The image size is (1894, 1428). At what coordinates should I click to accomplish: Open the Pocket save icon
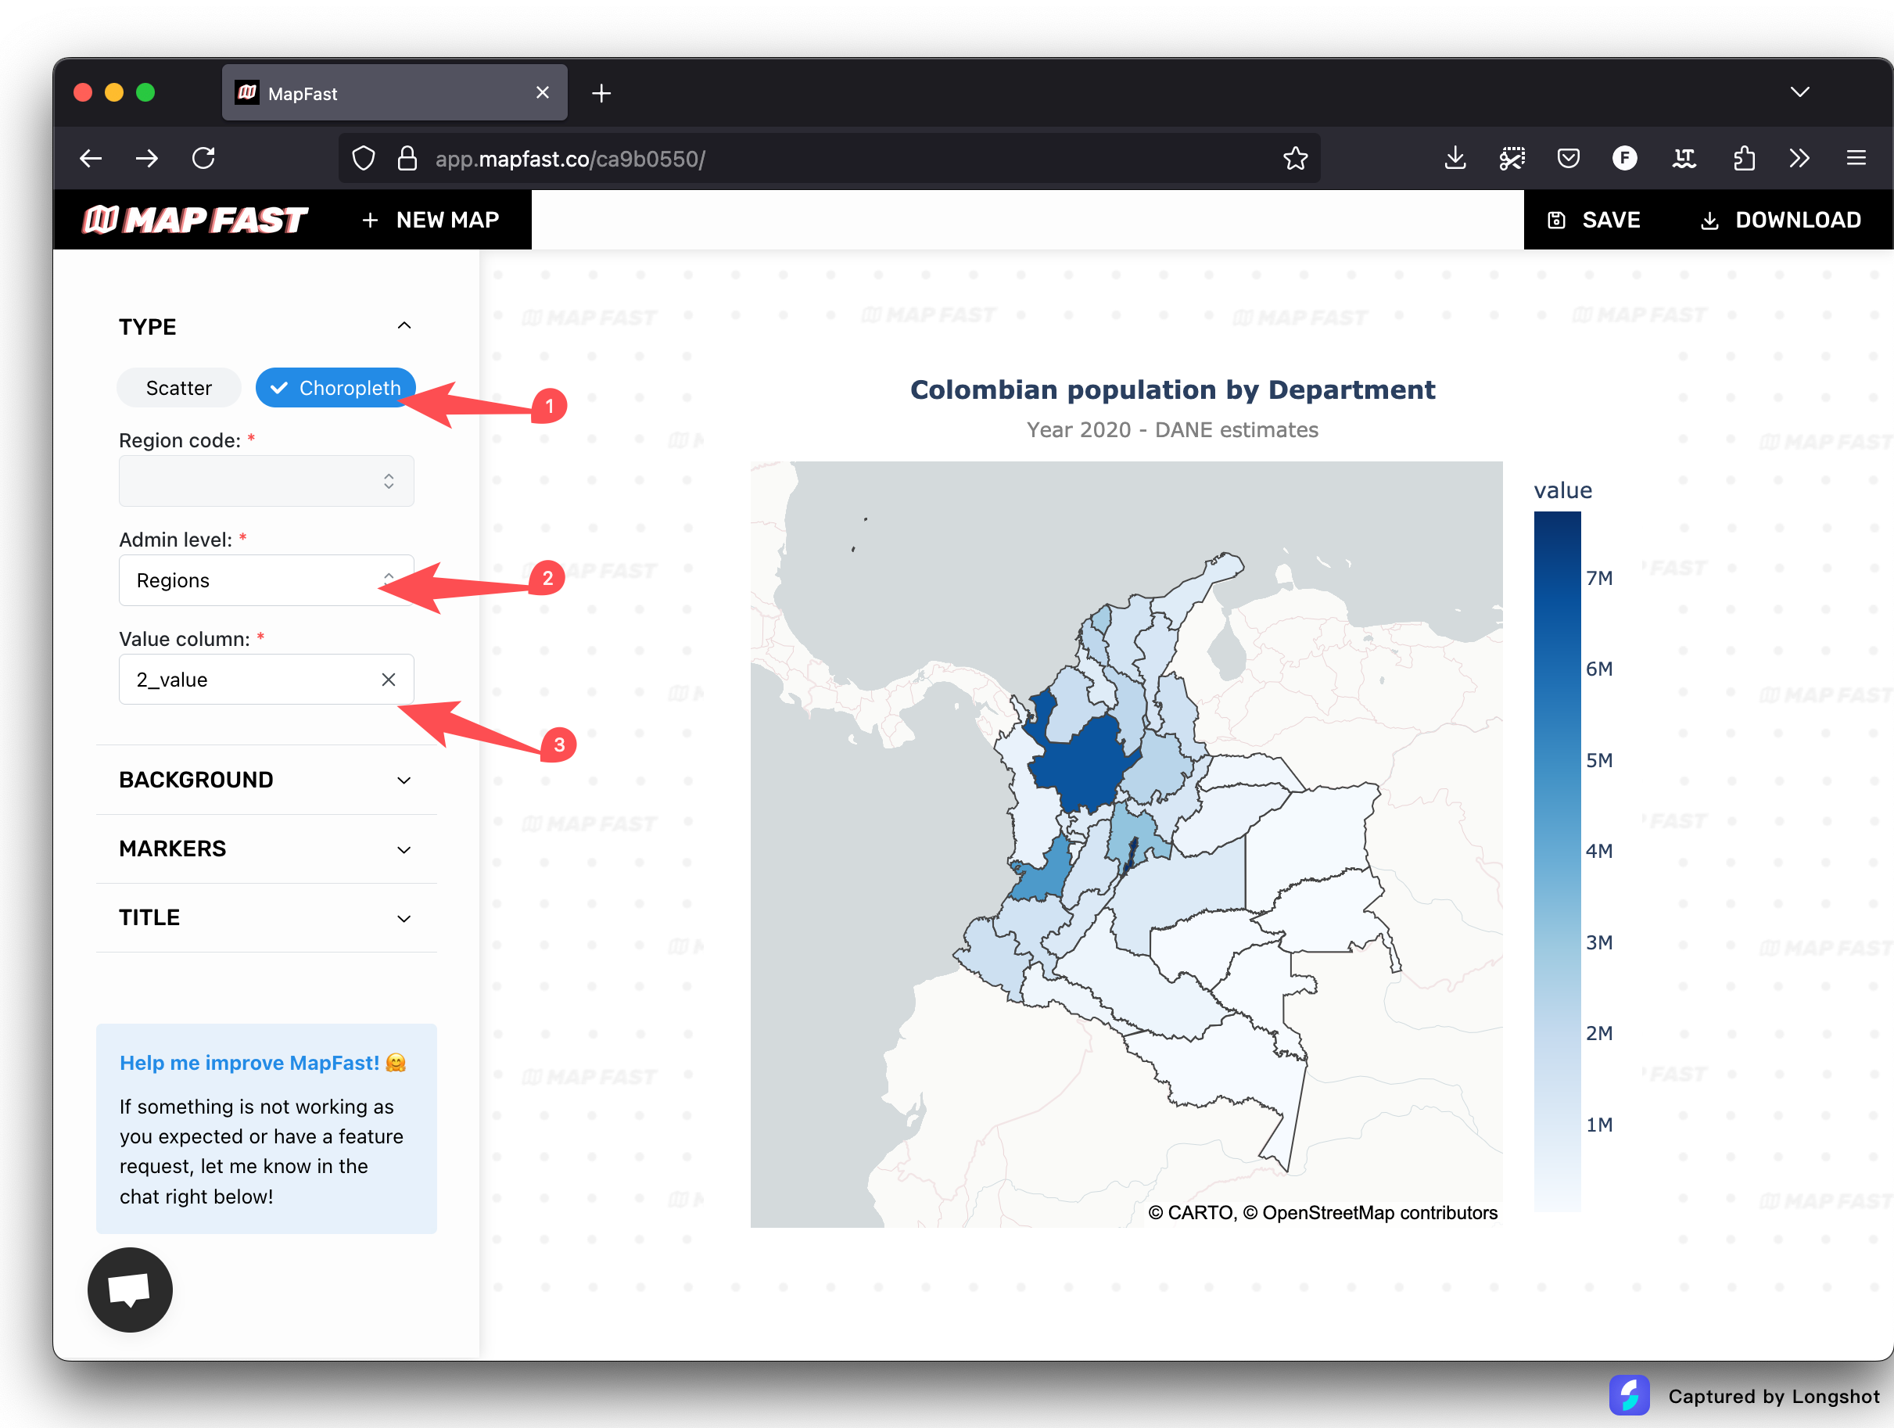(x=1569, y=159)
